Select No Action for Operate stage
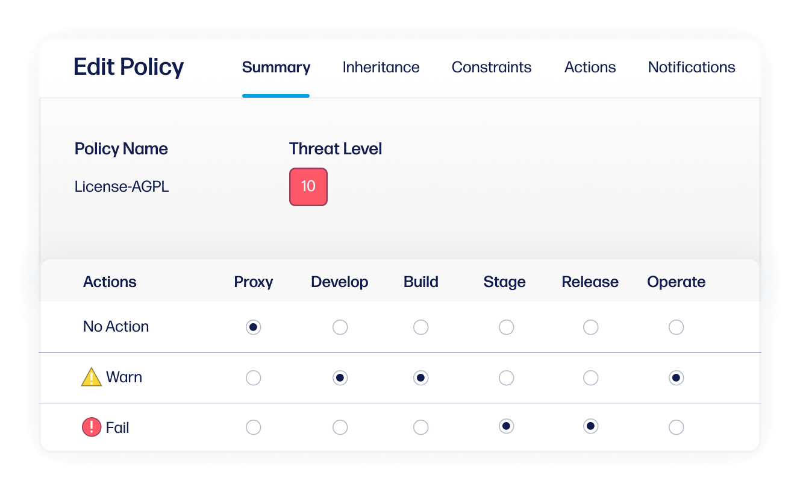Screen dimensions: 800x492 [x=677, y=327]
